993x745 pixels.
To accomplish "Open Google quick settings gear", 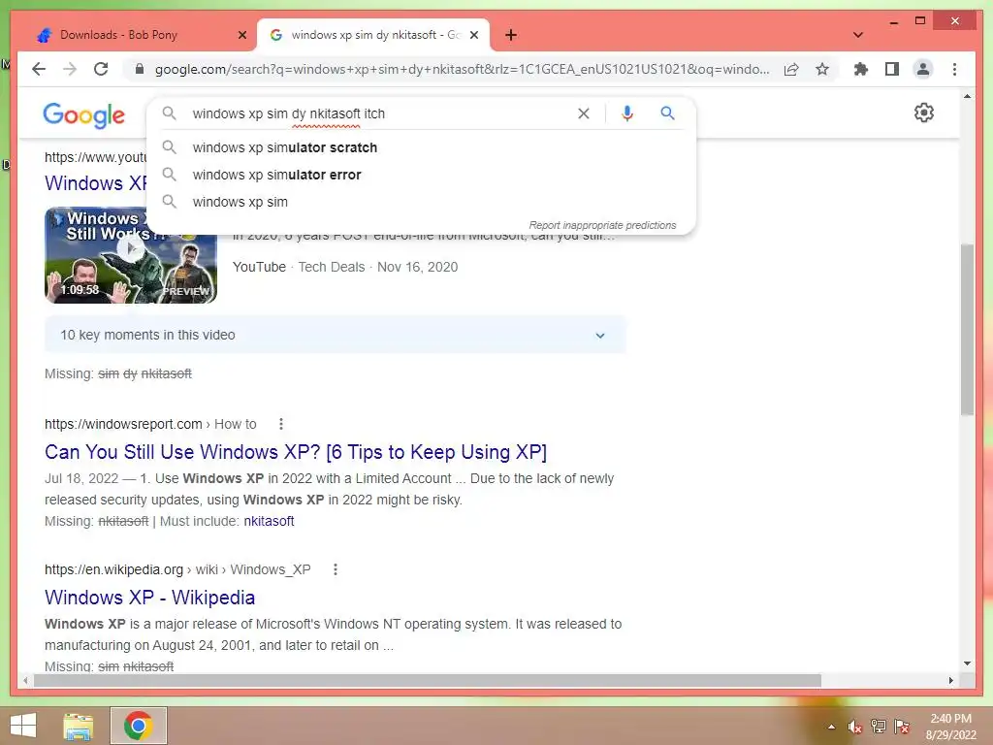I will pos(923,113).
